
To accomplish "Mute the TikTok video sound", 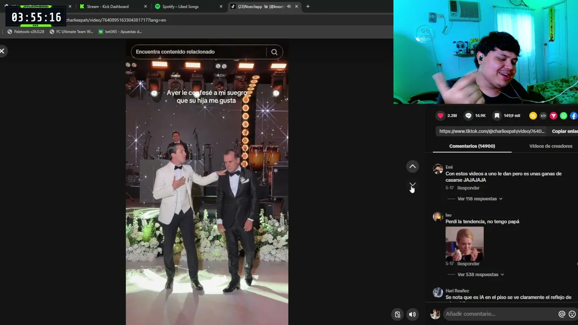I will 412,315.
